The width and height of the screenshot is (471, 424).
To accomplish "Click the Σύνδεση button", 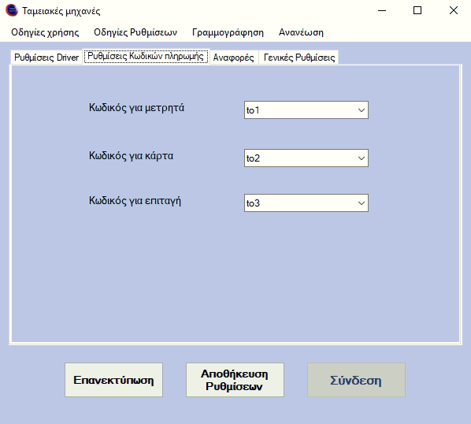I will (356, 380).
